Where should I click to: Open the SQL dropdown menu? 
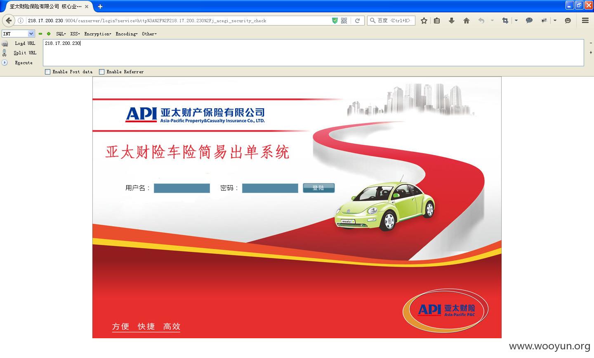click(x=61, y=34)
